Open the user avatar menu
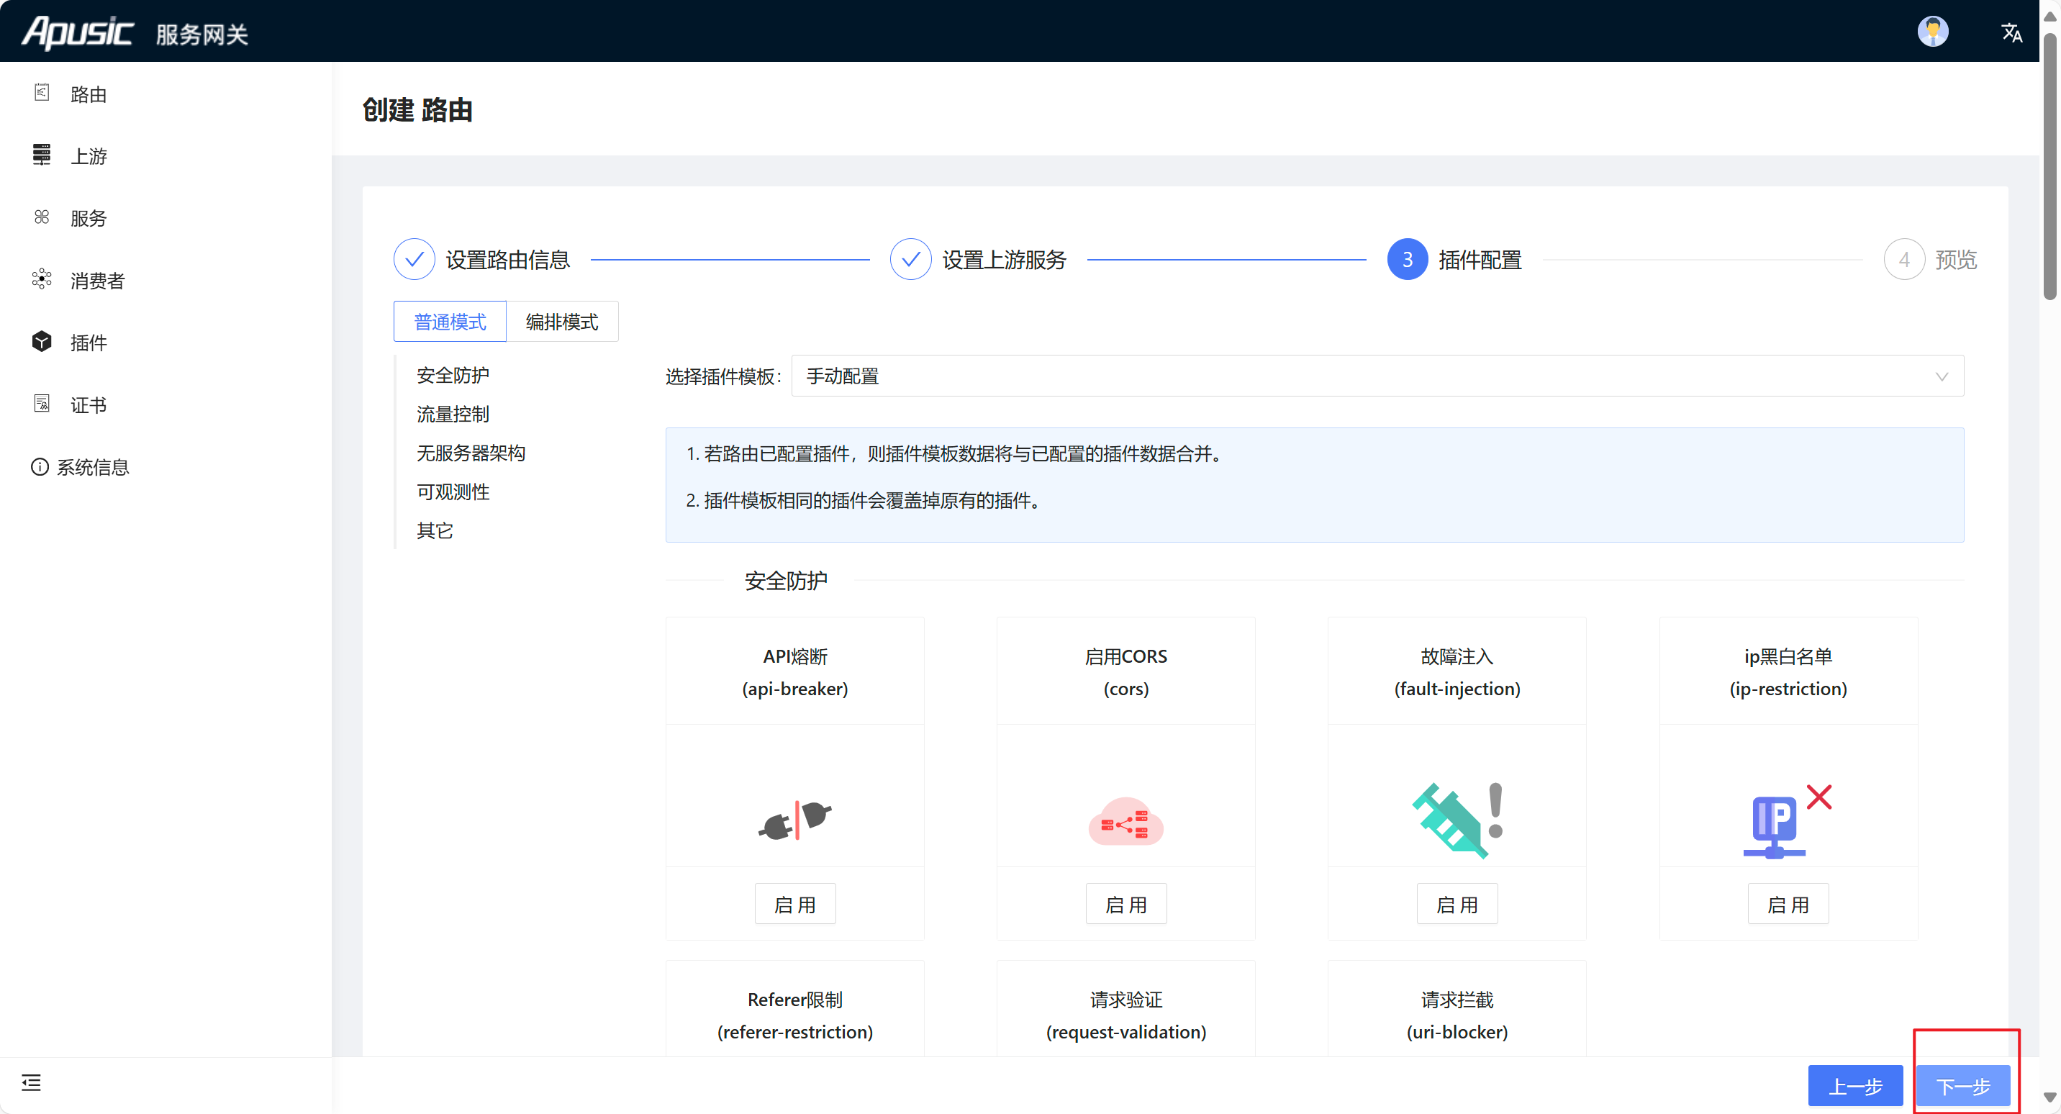 (1932, 32)
